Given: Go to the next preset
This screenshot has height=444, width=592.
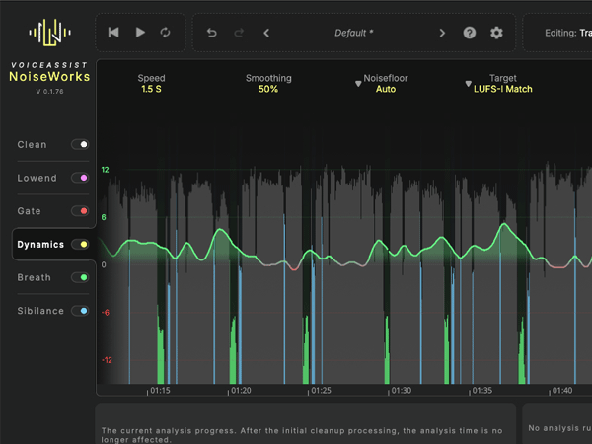Looking at the screenshot, I should pyautogui.click(x=442, y=33).
